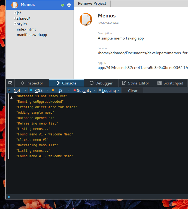The width and height of the screenshot is (188, 209).
Task: Click the warning triangle icon in console
Action: [11, 98]
